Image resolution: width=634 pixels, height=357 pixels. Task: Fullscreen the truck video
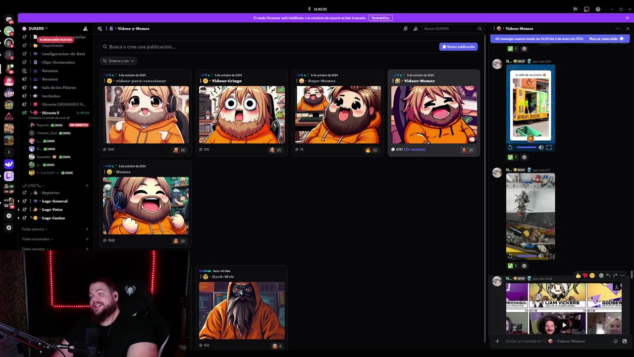point(549,147)
